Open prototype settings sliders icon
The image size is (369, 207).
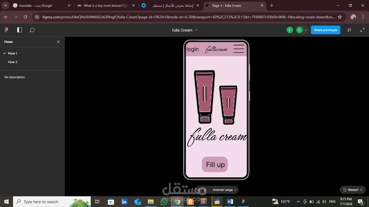(x=349, y=30)
